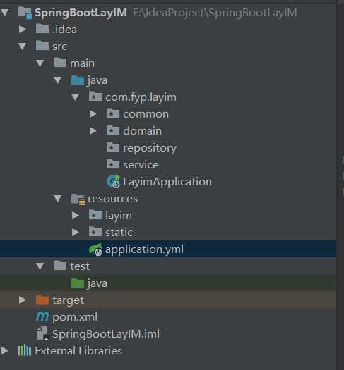Select the repository package label
The width and height of the screenshot is (344, 370).
[150, 148]
